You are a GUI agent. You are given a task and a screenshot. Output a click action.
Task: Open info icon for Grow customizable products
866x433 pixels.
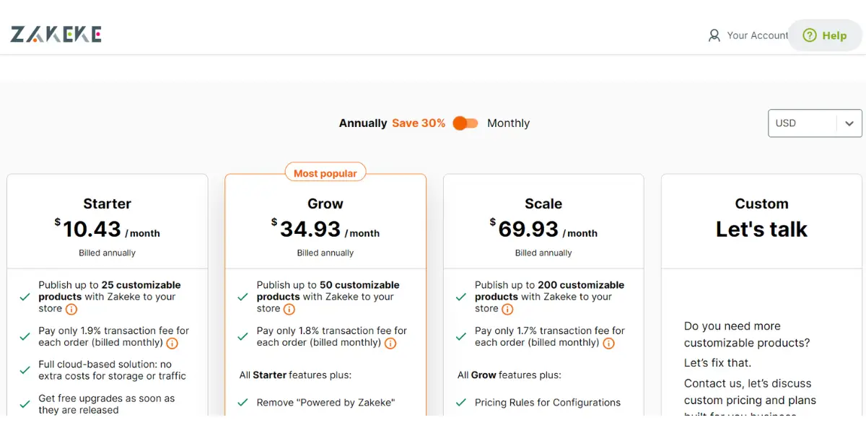click(x=289, y=309)
